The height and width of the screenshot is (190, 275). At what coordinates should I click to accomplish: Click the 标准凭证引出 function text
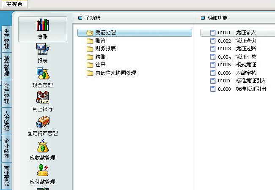(x=251, y=89)
